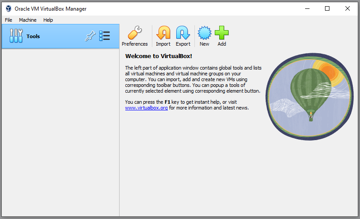
Task: Click the empty machine list area
Action: pos(60,133)
